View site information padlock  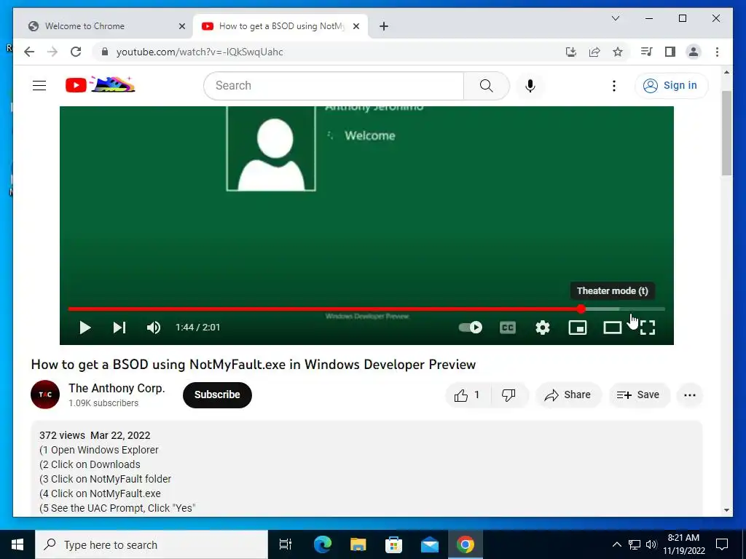point(105,52)
